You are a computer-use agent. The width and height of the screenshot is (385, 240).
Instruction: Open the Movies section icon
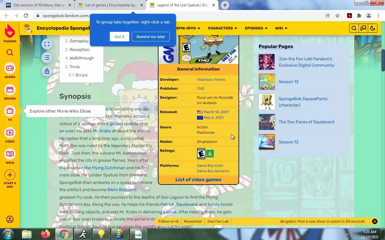(x=10, y=90)
